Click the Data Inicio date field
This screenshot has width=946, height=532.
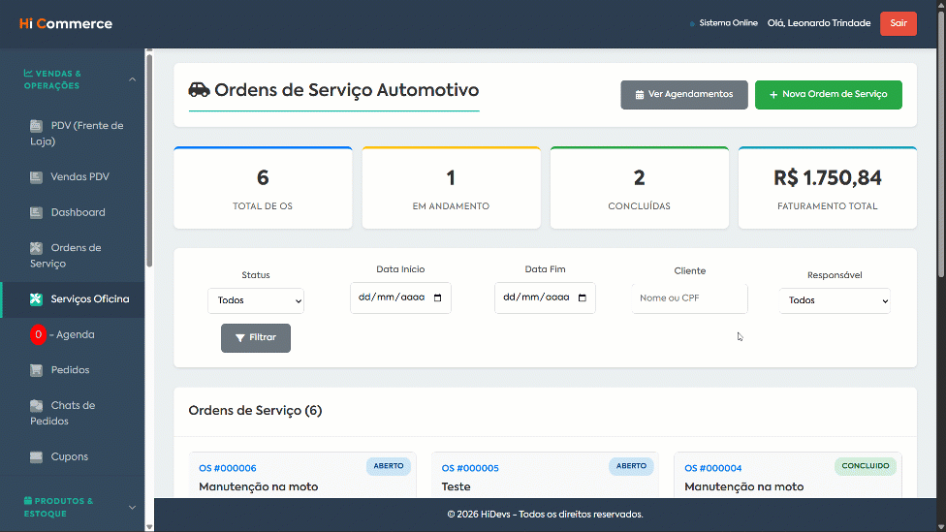tap(400, 297)
